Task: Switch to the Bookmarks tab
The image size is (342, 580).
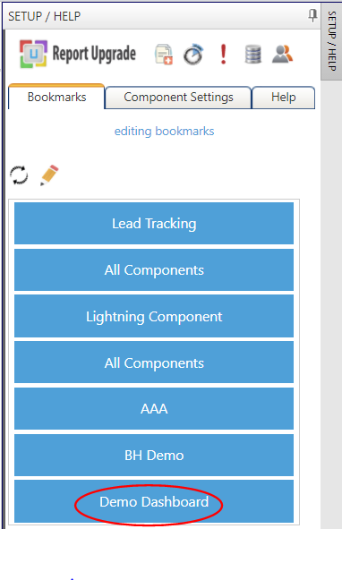Action: pyautogui.click(x=56, y=97)
